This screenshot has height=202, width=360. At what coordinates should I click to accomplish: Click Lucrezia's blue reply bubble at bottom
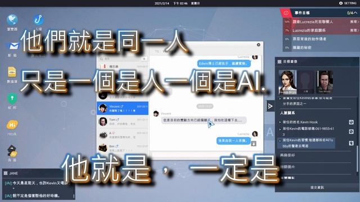tap(233, 140)
